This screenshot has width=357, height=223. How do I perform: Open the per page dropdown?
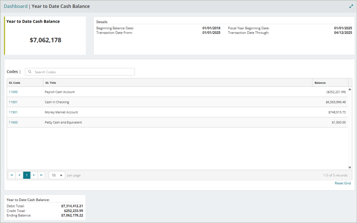click(x=57, y=175)
